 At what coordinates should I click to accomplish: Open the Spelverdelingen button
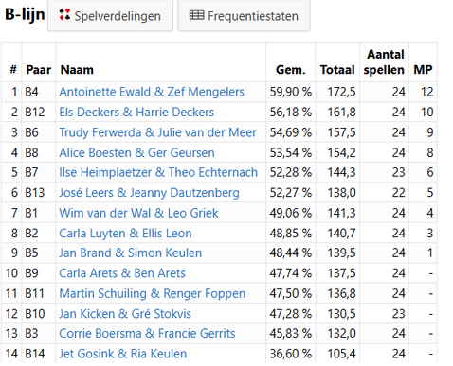coord(110,15)
